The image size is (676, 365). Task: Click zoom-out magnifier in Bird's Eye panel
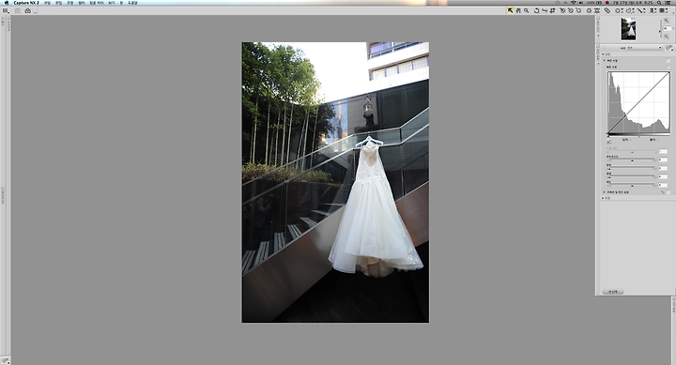tap(666, 37)
